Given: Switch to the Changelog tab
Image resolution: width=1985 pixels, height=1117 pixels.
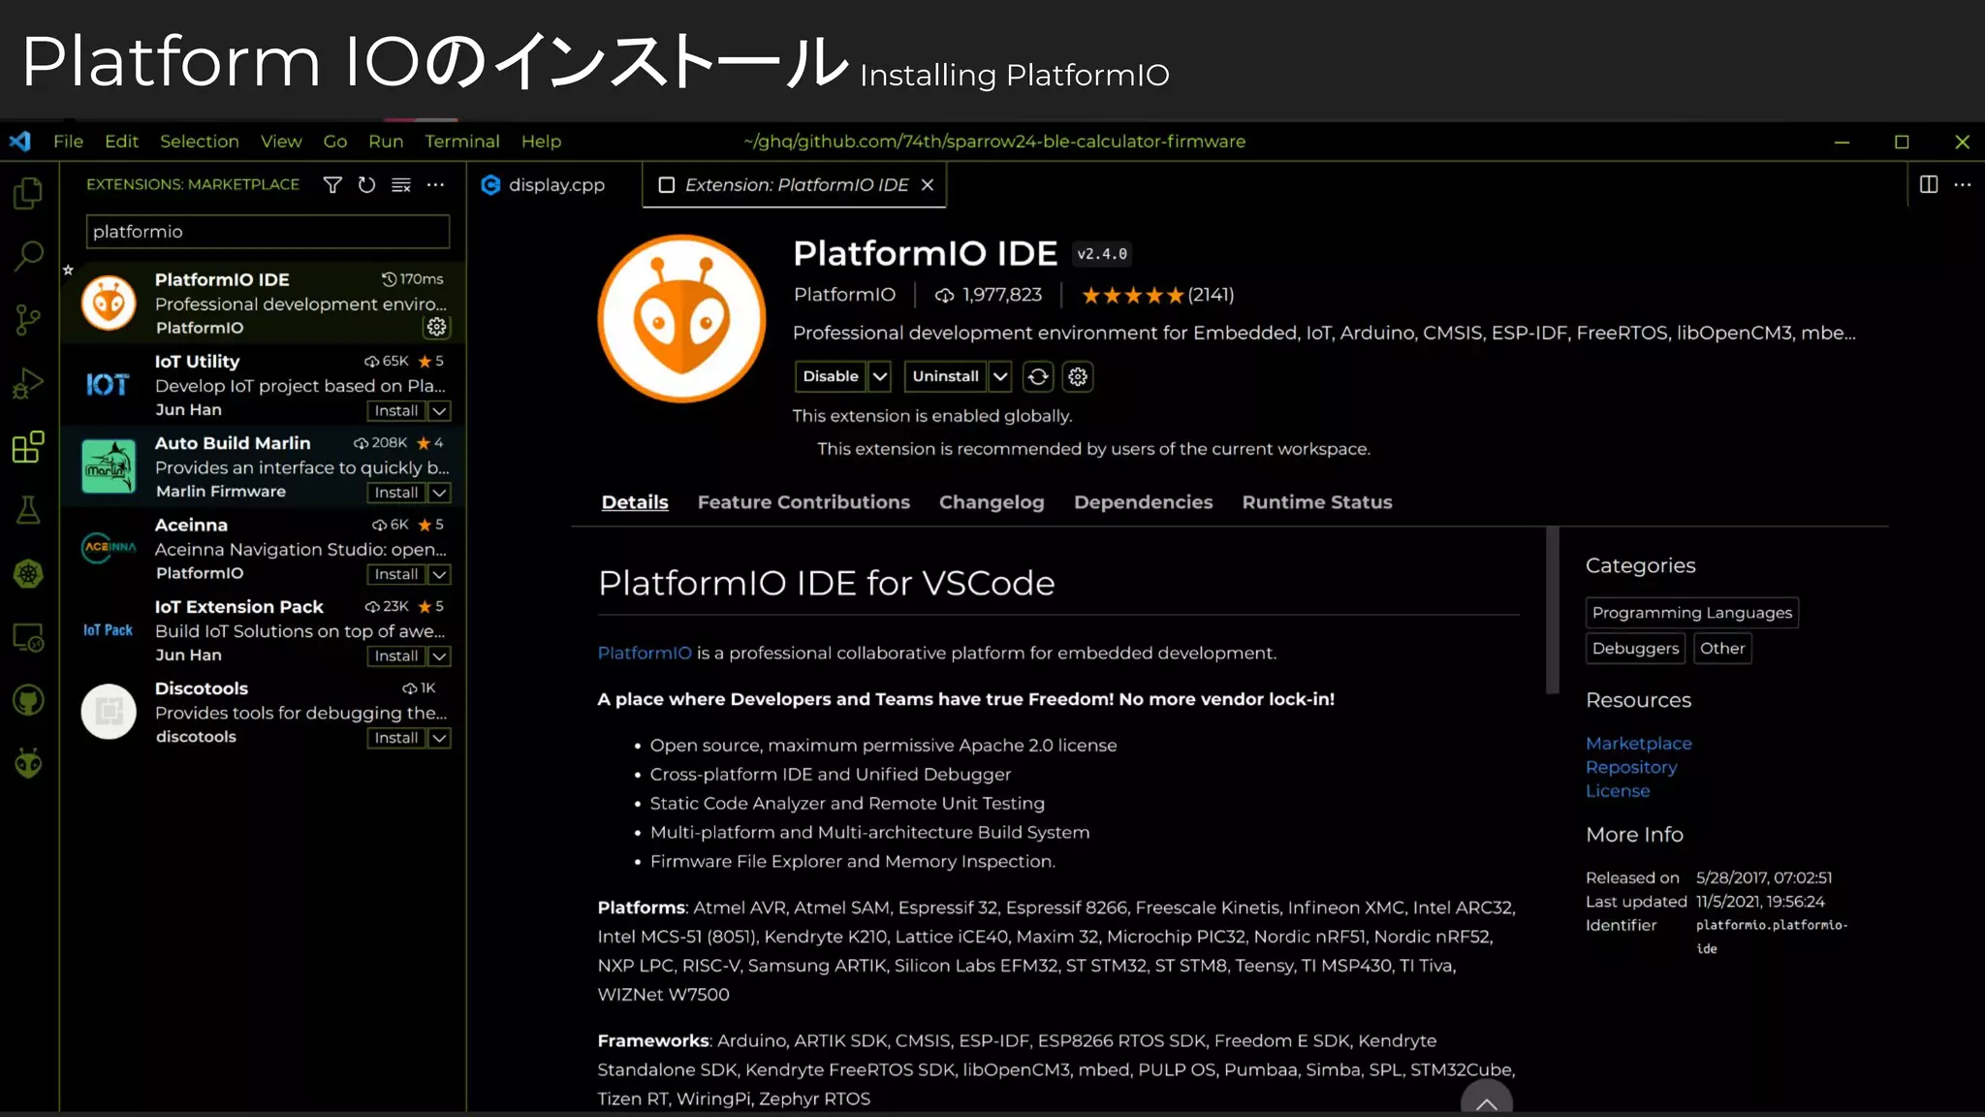Looking at the screenshot, I should [992, 502].
